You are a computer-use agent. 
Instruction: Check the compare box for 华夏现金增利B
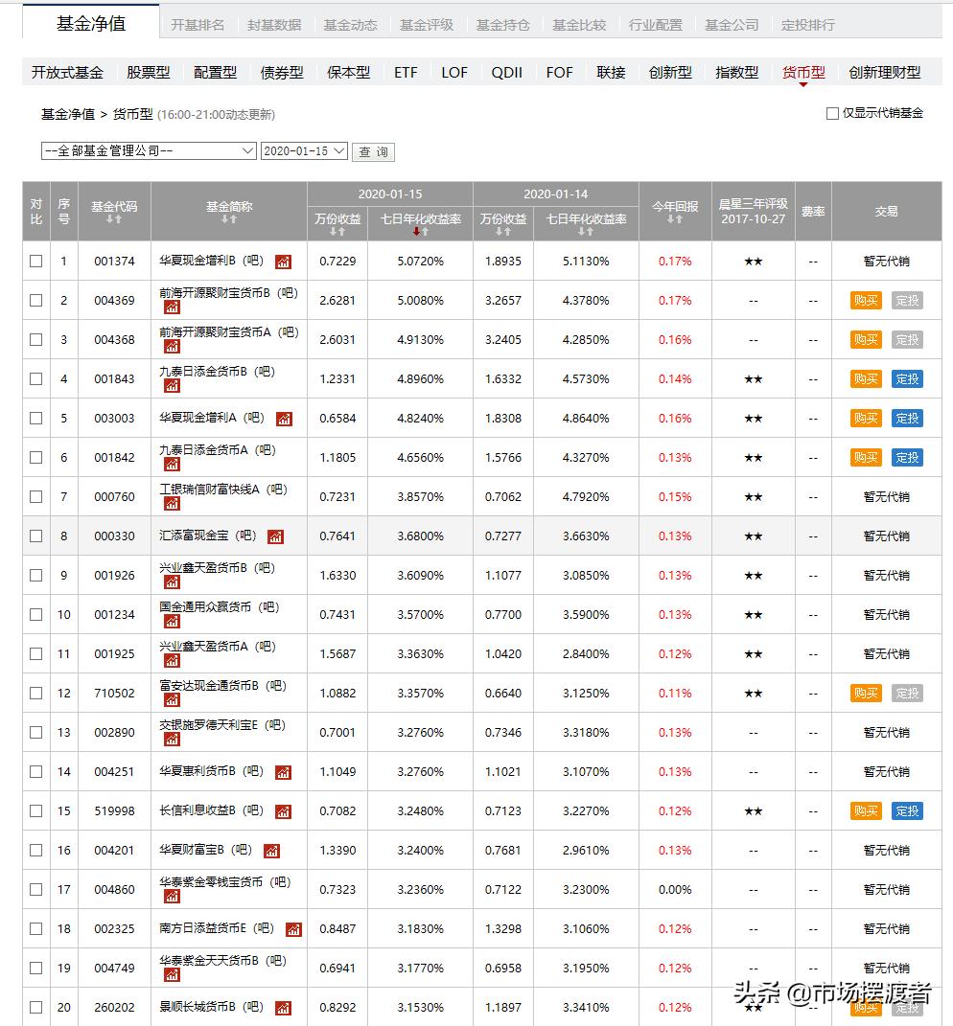[x=35, y=261]
